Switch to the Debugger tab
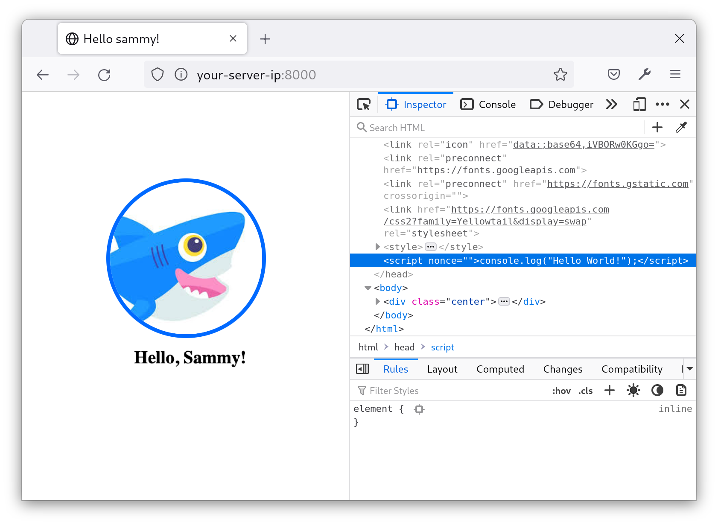Image resolution: width=718 pixels, height=525 pixels. point(561,105)
